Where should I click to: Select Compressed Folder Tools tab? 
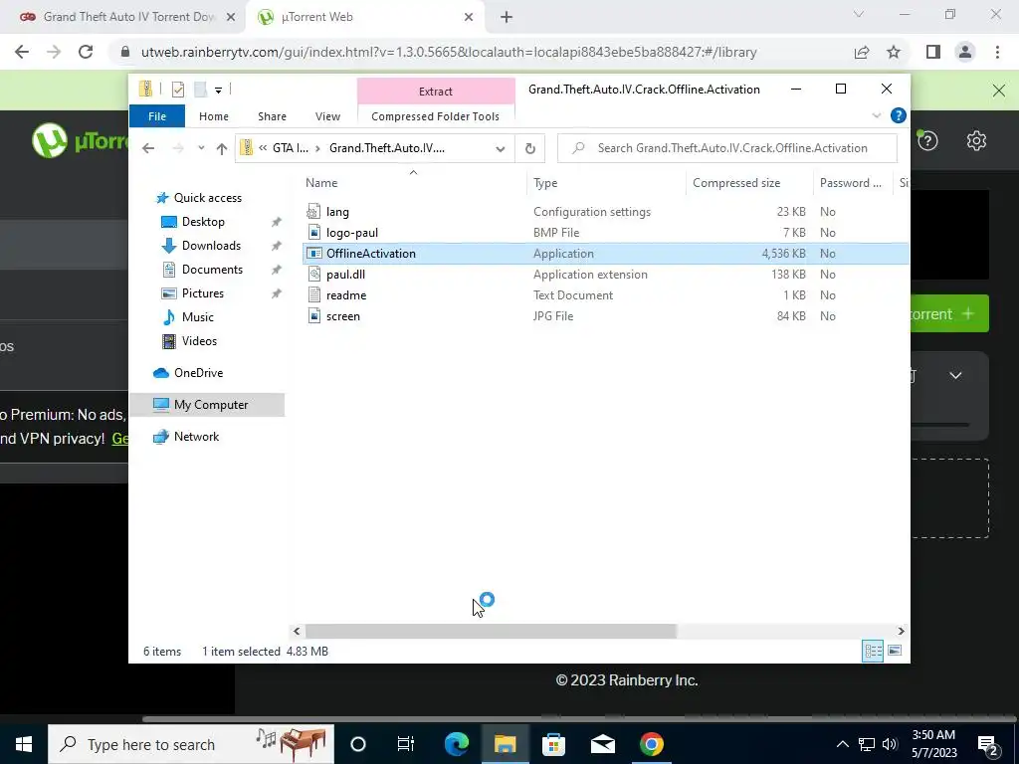tap(436, 116)
